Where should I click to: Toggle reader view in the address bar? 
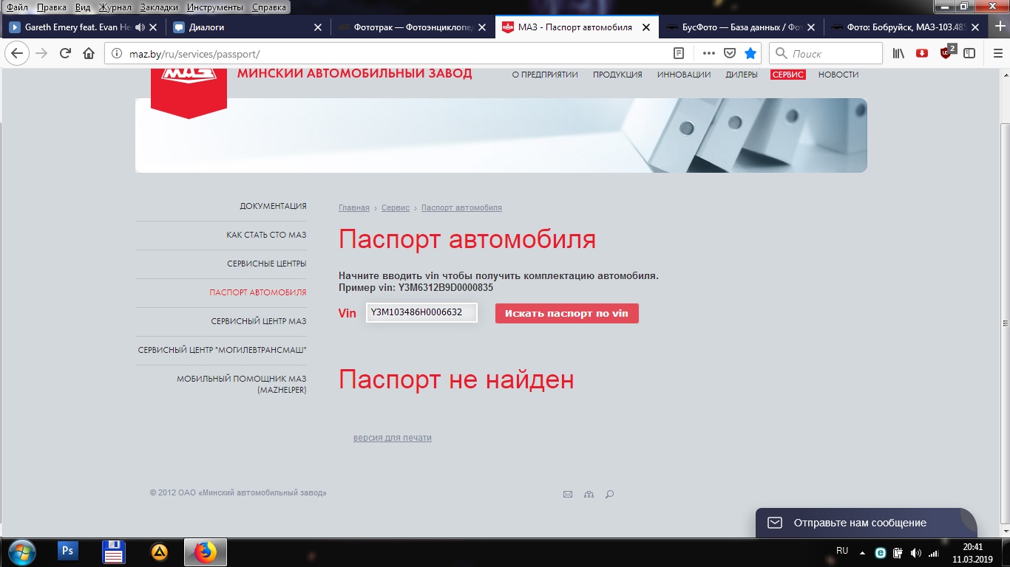[x=679, y=53]
